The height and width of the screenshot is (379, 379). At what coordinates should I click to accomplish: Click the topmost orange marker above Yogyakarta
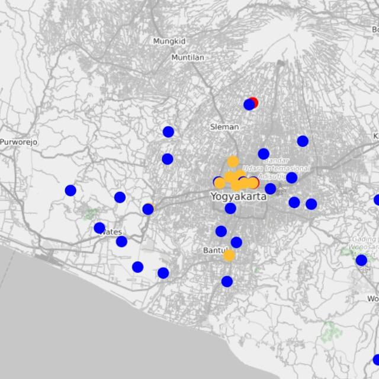[x=233, y=162]
